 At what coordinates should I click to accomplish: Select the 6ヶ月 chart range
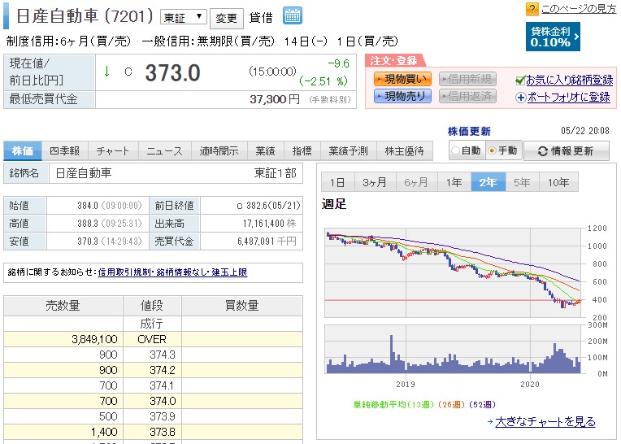(417, 182)
